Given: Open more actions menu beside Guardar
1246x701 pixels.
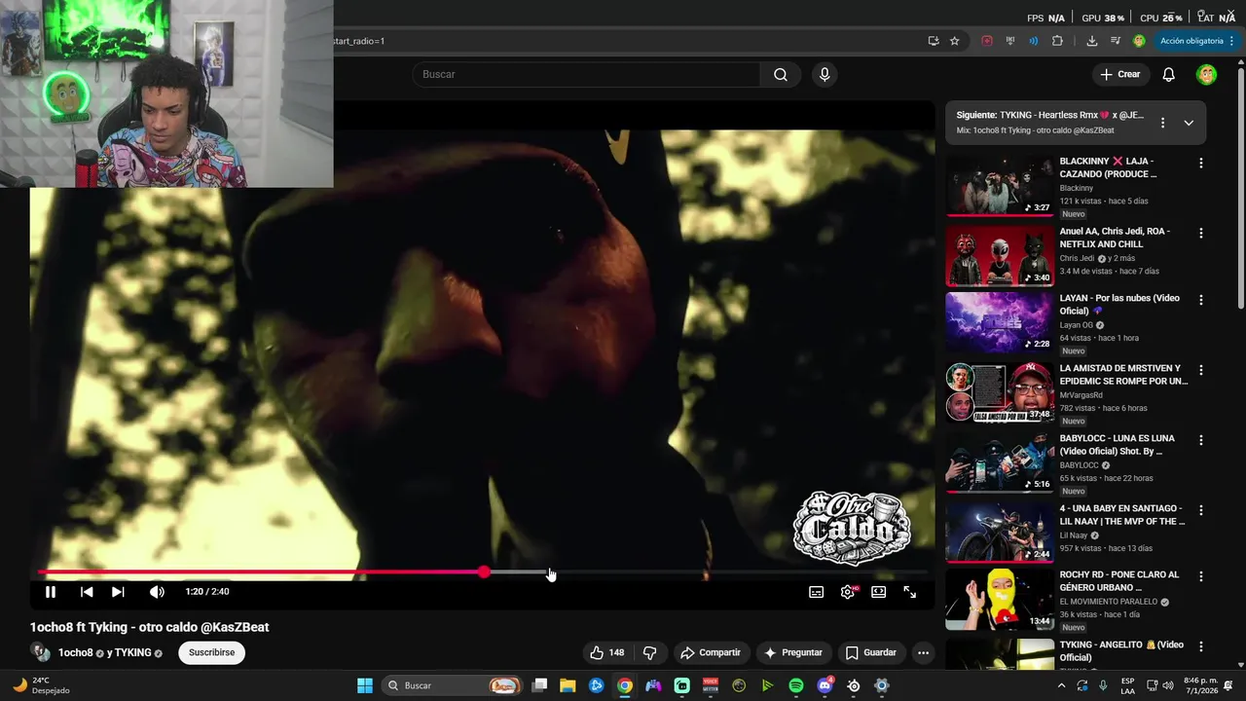Looking at the screenshot, I should coord(923,652).
